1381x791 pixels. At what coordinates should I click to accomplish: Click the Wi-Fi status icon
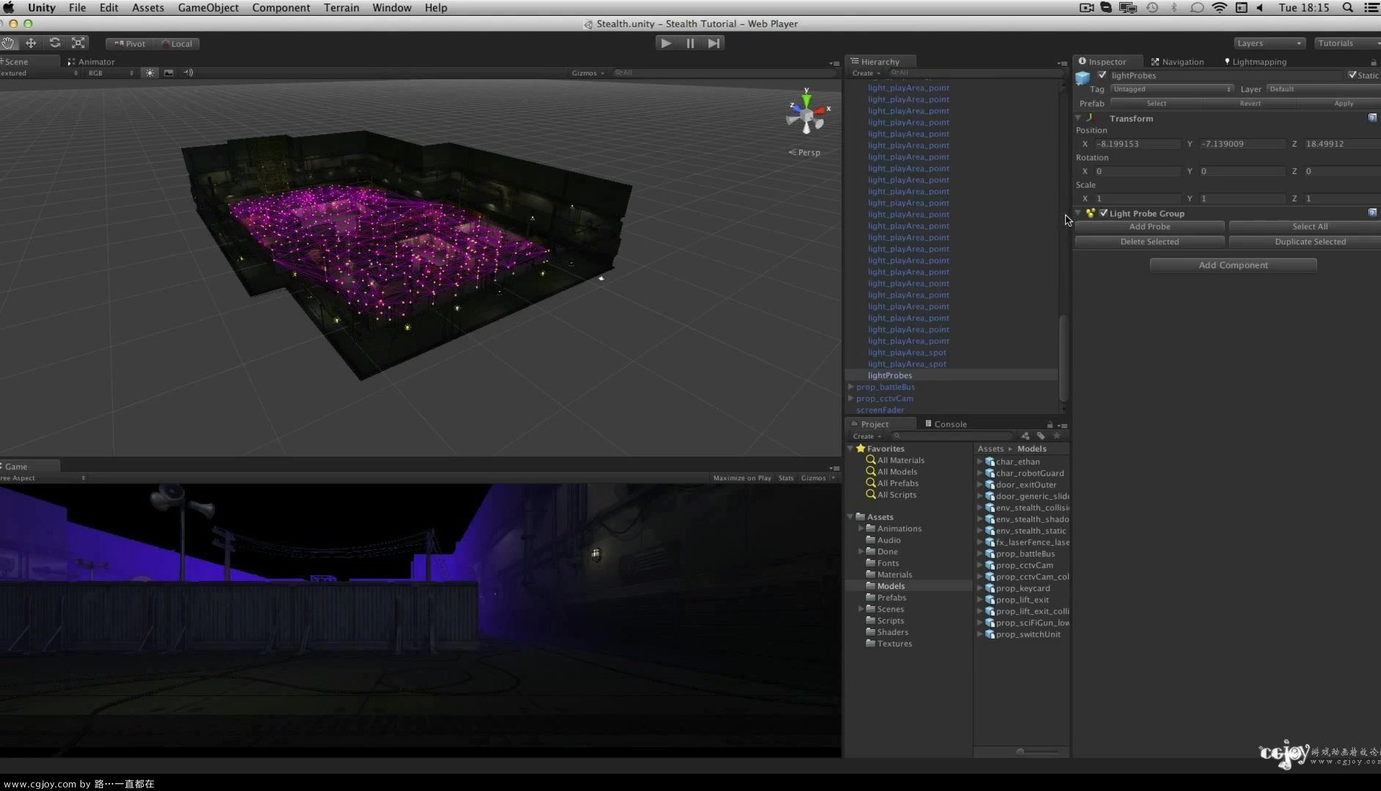(x=1219, y=8)
